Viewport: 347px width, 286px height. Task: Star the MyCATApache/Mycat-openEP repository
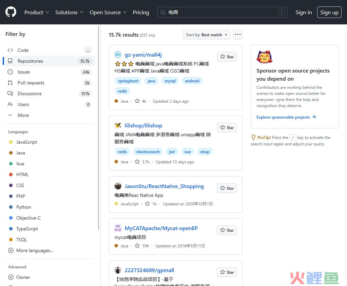point(227,230)
